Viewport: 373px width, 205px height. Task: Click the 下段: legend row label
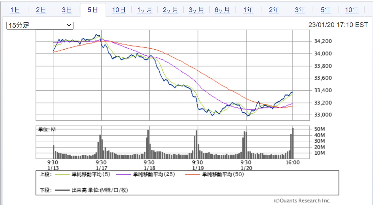(45, 190)
